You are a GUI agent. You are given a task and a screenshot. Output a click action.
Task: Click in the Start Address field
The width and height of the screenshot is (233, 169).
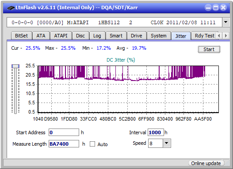(64, 132)
